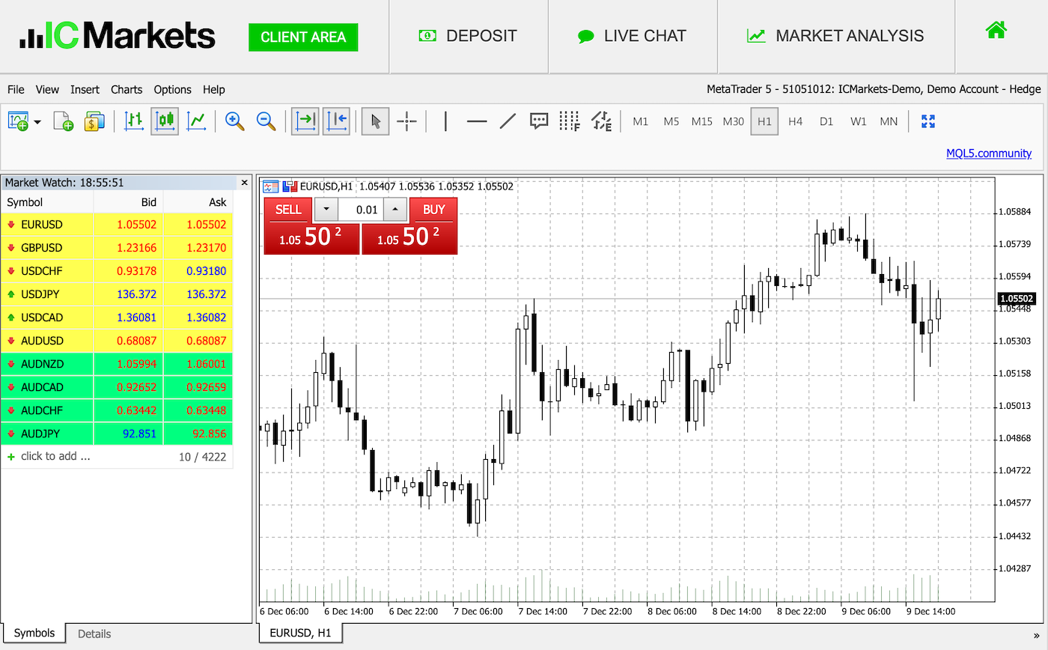
Task: Toggle candlestick chart mode
Action: pos(165,121)
